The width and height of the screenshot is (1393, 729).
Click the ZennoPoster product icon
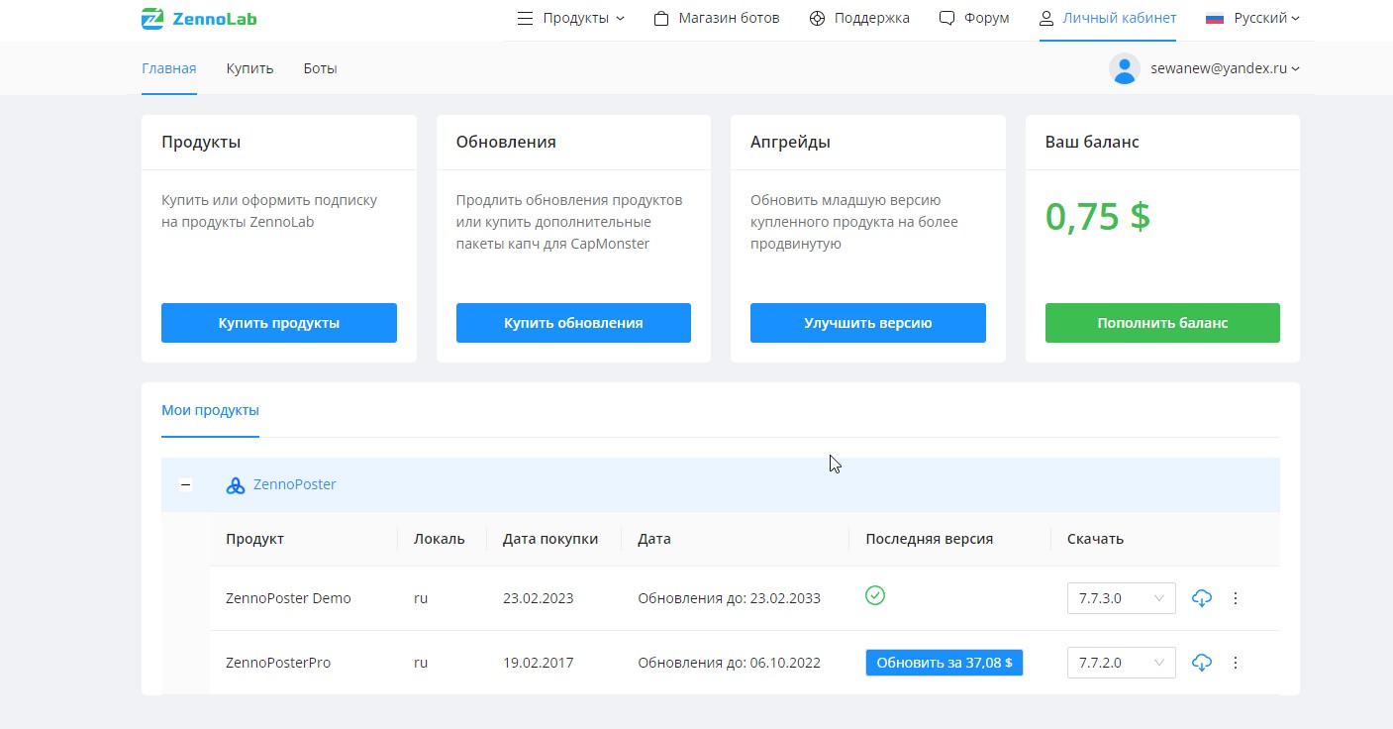pos(236,485)
